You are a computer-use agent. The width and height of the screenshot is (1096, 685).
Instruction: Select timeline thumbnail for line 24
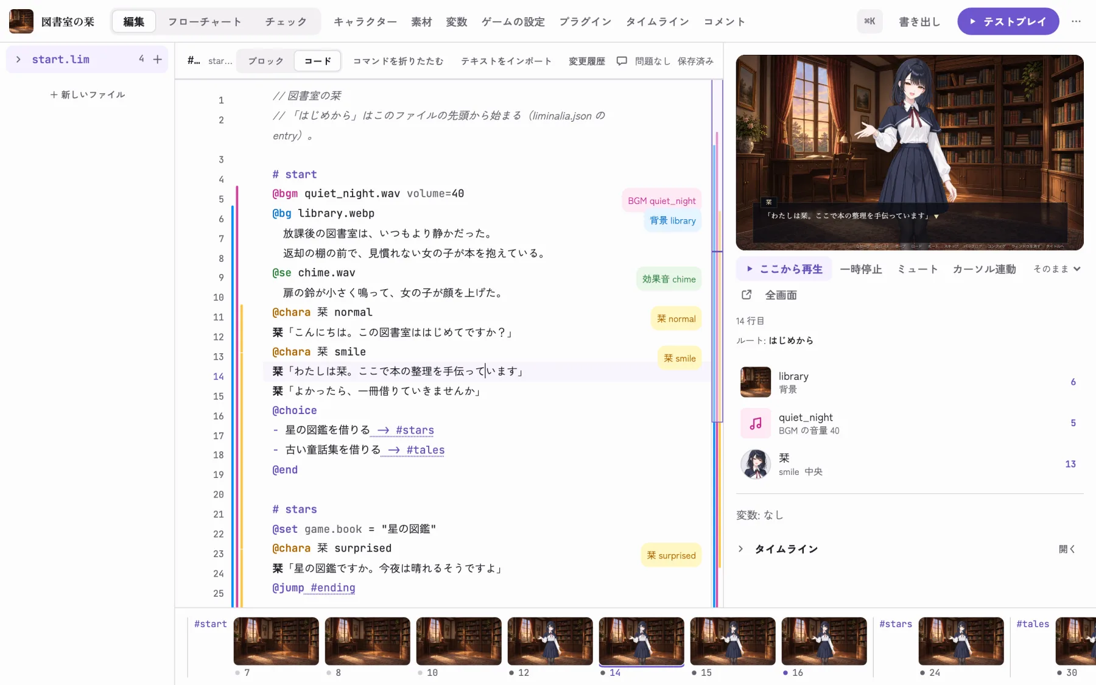(961, 641)
